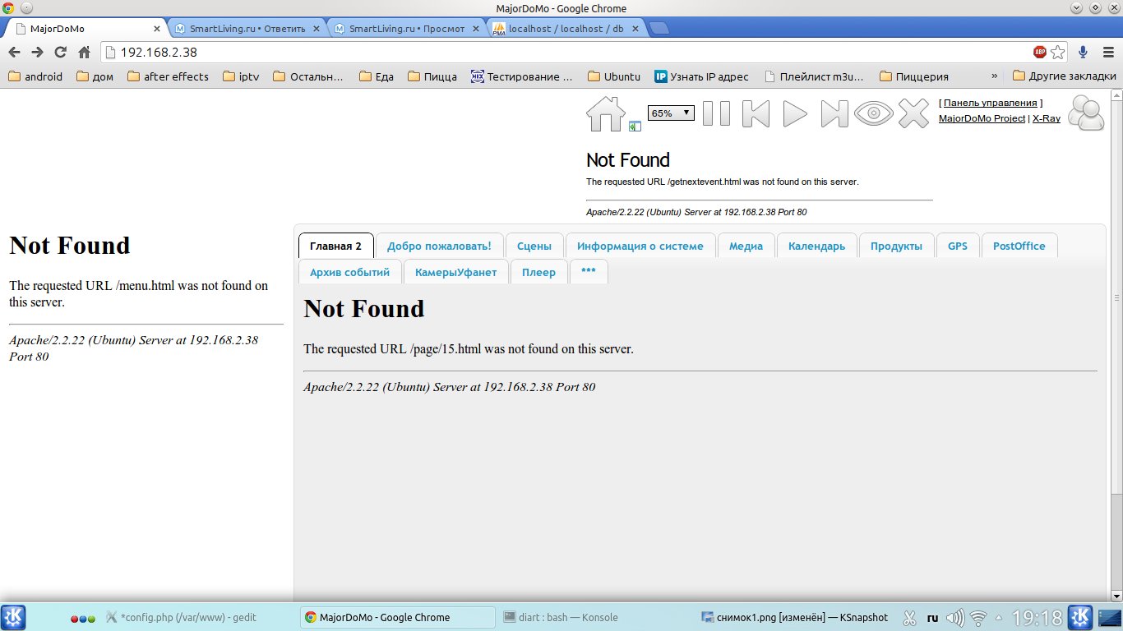Image resolution: width=1123 pixels, height=631 pixels.
Task: Click the eye icon in the player bar
Action: [x=873, y=113]
